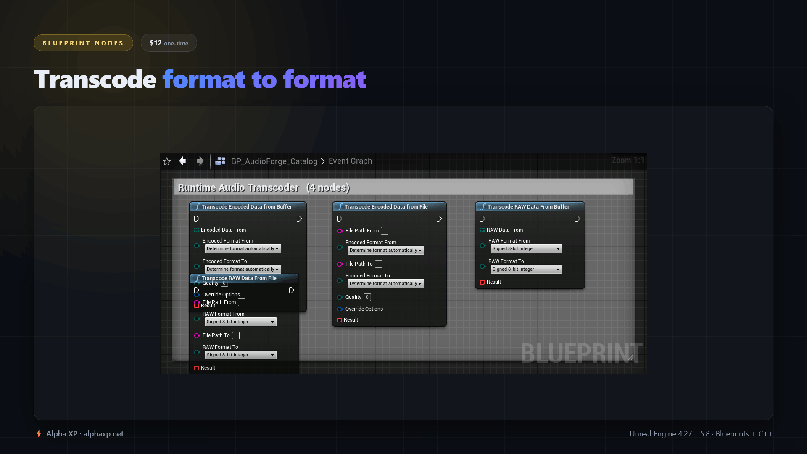Select the Transcode RAW Data From File node title
The image size is (807, 454).
(239, 278)
